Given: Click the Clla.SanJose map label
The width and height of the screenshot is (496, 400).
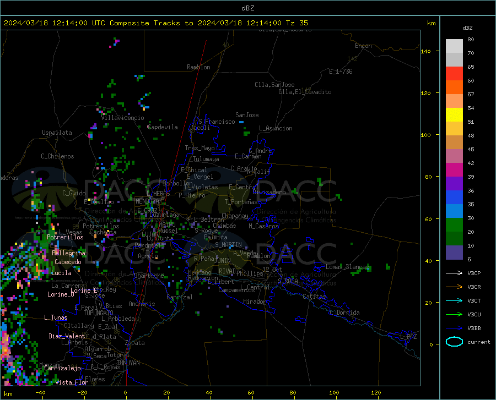Looking at the screenshot, I should pyautogui.click(x=274, y=85).
